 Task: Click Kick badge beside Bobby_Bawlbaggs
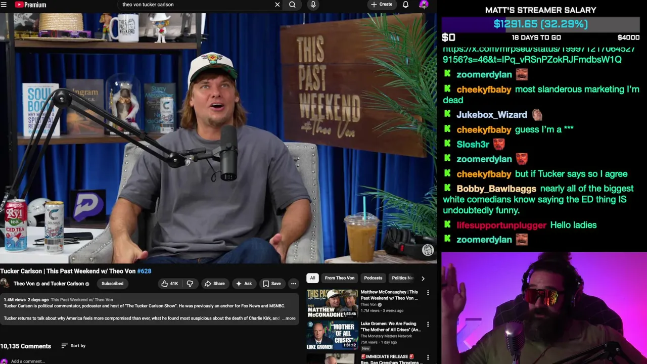point(447,188)
